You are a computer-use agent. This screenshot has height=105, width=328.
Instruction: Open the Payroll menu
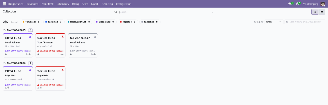(95, 4)
